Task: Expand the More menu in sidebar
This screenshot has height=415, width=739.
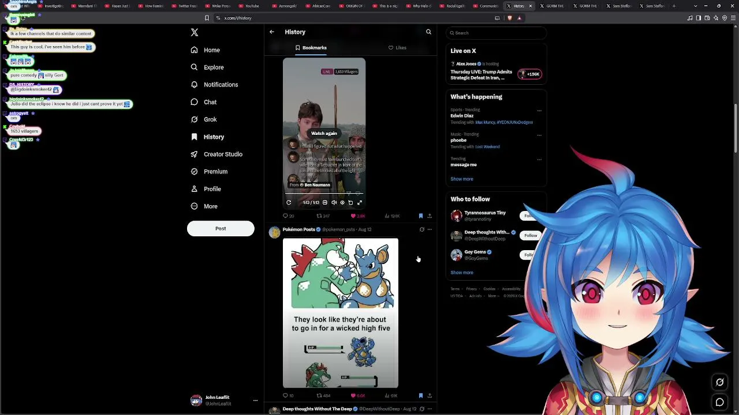Action: [x=204, y=206]
